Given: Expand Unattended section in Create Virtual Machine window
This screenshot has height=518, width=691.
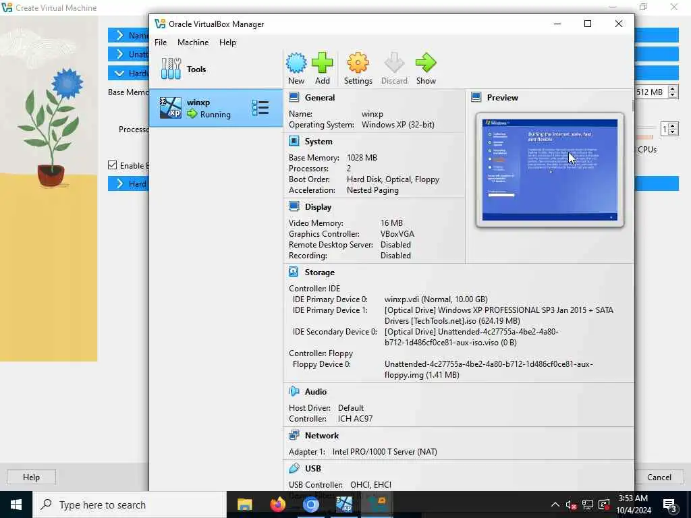Looking at the screenshot, I should pyautogui.click(x=119, y=54).
